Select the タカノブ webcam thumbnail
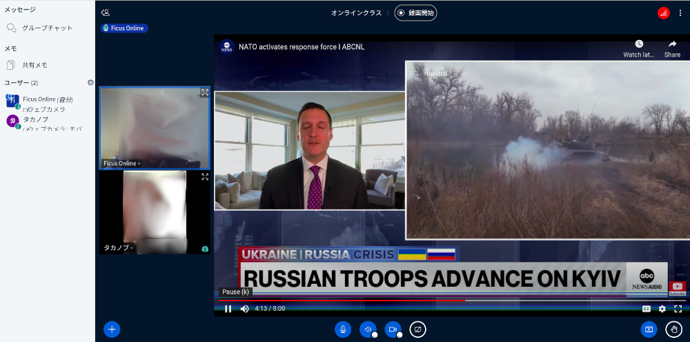The width and height of the screenshot is (690, 342). pos(155,212)
